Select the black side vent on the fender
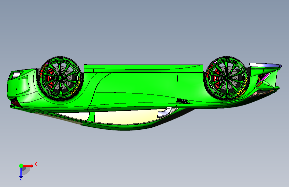The width and height of the screenshot is (289, 187). coord(182,101)
